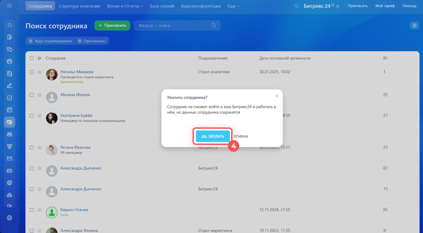Select the checkbox for Кирилл Усачев
Viewport: 423px width, 233px height.
(32, 210)
